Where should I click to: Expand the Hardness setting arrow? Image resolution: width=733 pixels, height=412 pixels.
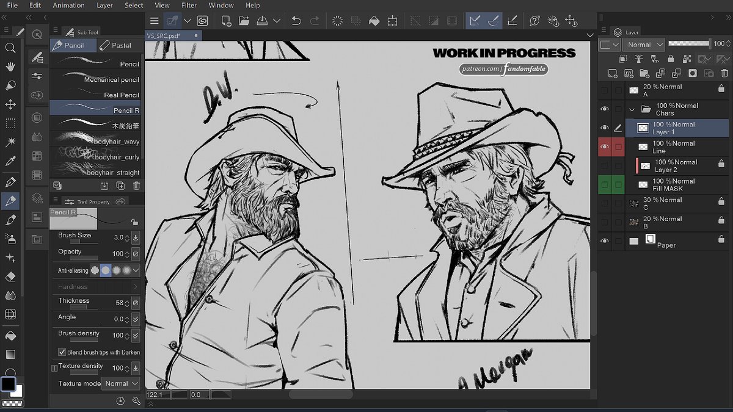tap(135, 286)
